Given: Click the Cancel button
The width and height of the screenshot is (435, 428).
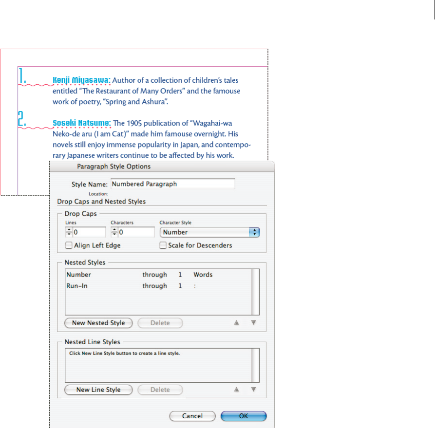Looking at the screenshot, I should (192, 416).
